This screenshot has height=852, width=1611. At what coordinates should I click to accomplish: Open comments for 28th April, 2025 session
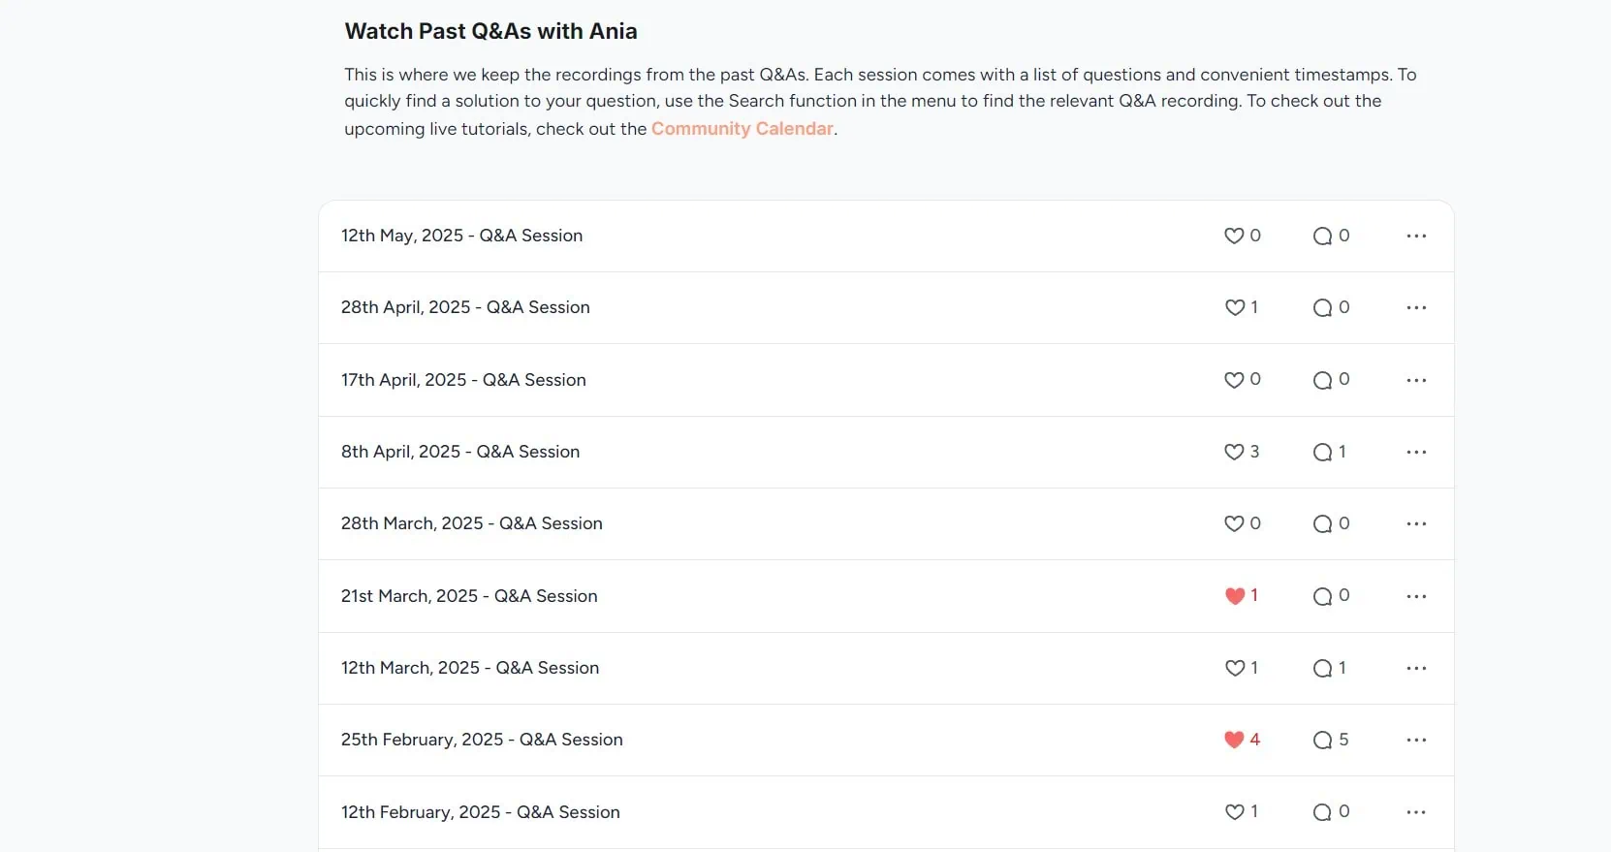[1322, 307]
